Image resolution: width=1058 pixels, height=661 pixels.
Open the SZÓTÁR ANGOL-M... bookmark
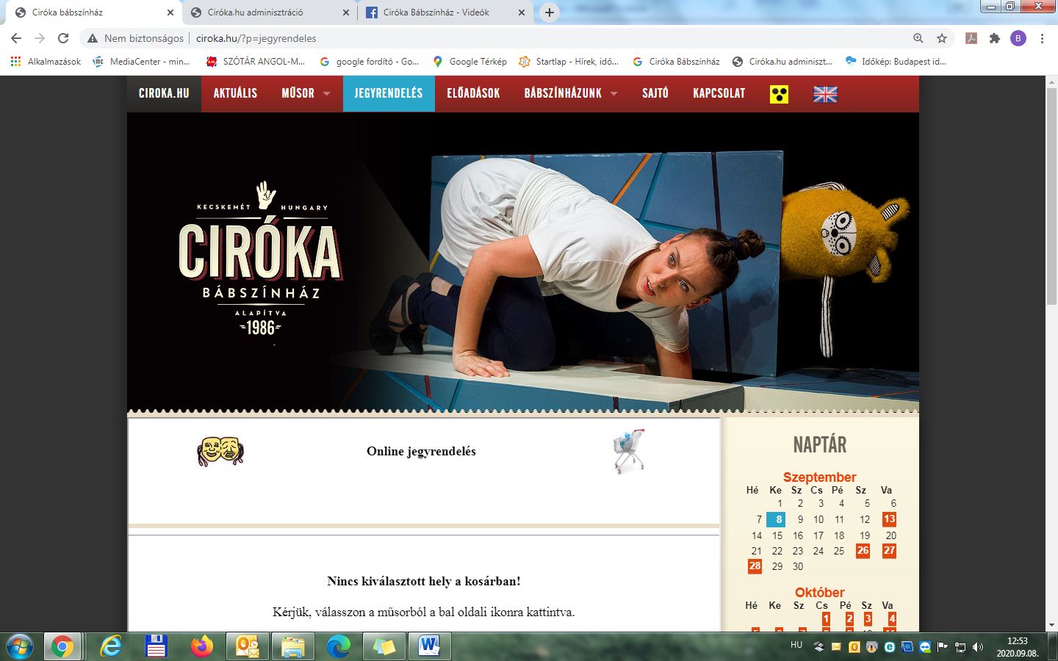[x=255, y=62]
